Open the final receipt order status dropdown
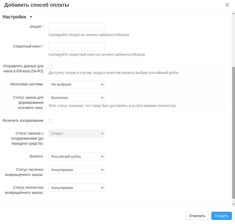Image resolution: width=235 pixels, height=224 pixels. pos(77,98)
